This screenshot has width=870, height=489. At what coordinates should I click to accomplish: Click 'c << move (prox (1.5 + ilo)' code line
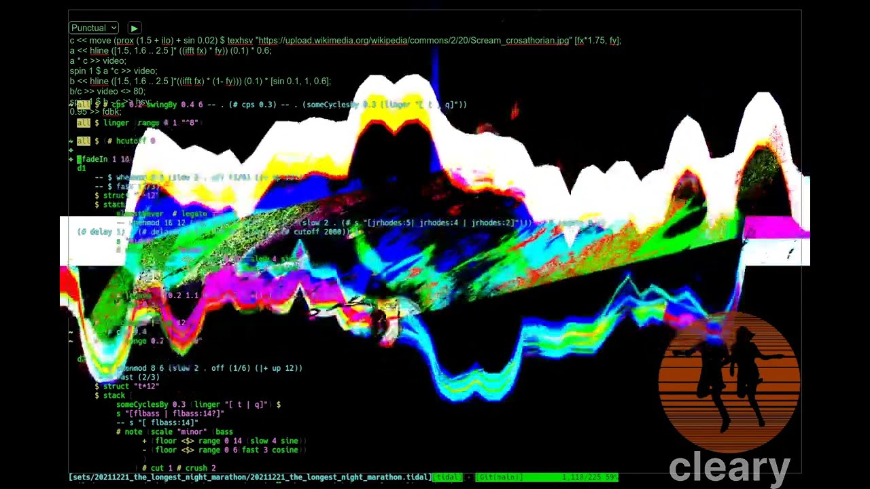[x=345, y=41]
